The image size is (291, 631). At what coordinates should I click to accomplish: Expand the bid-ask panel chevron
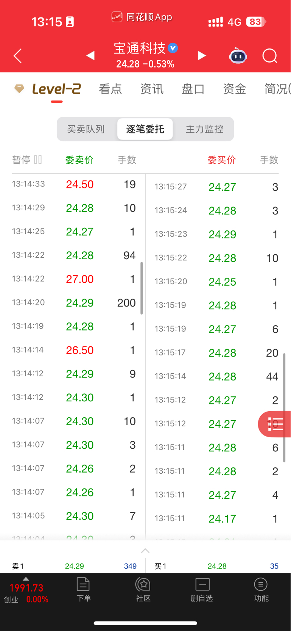(x=145, y=551)
